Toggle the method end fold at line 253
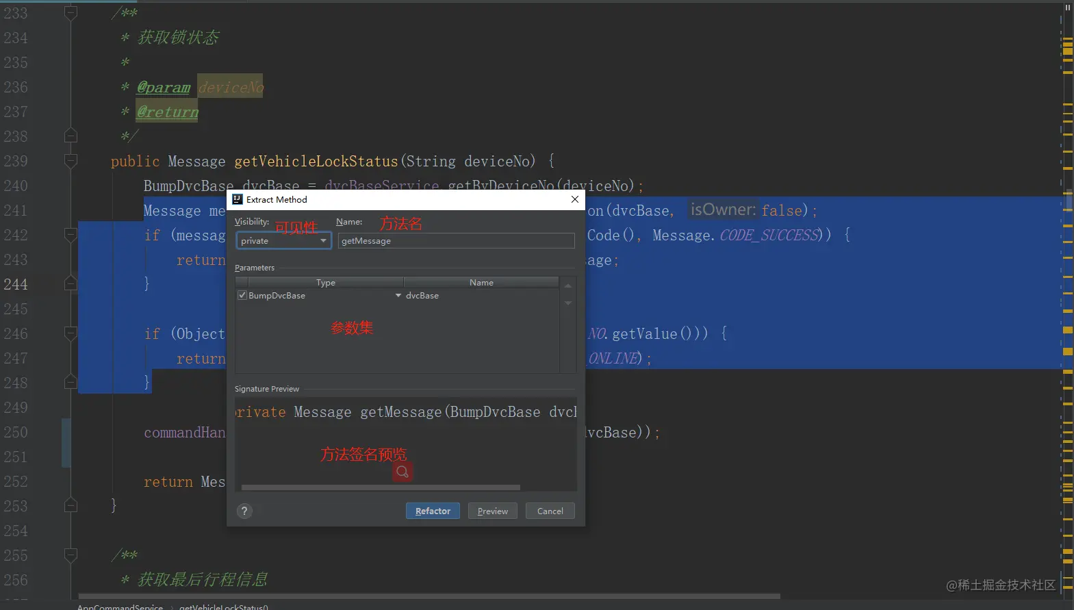 point(71,505)
